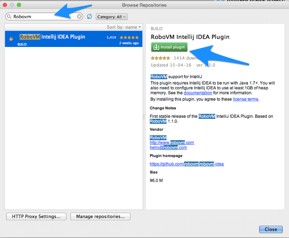Select RoboVM Intellij IDEA Plugin row
Viewport: 289px width, 238px height.
pos(74,39)
